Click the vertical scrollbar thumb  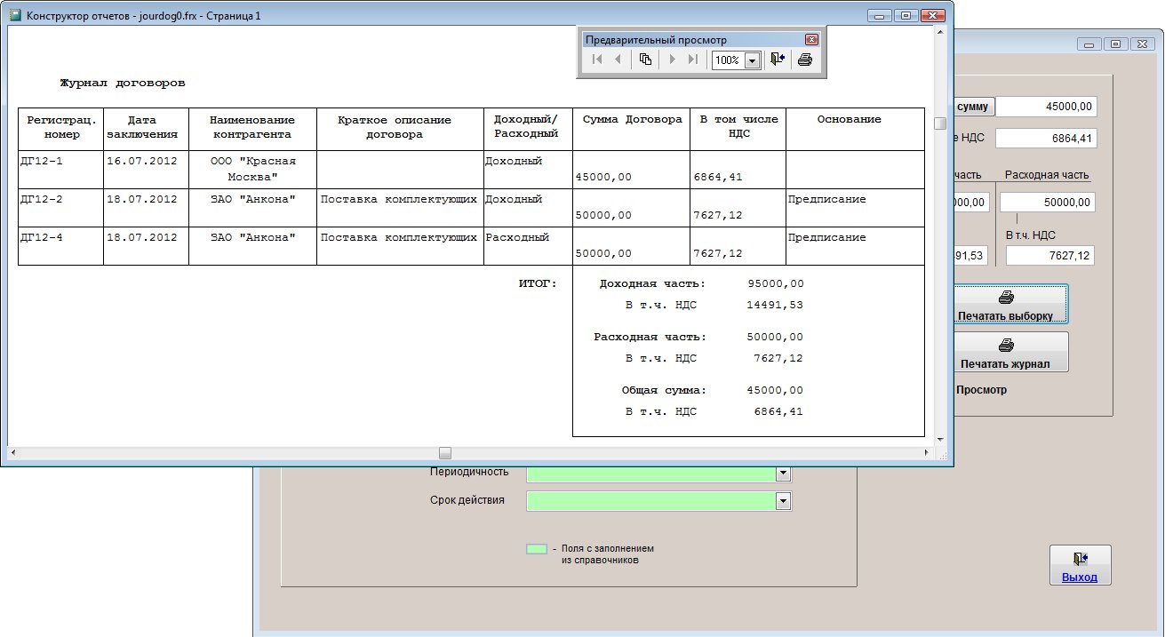[939, 123]
